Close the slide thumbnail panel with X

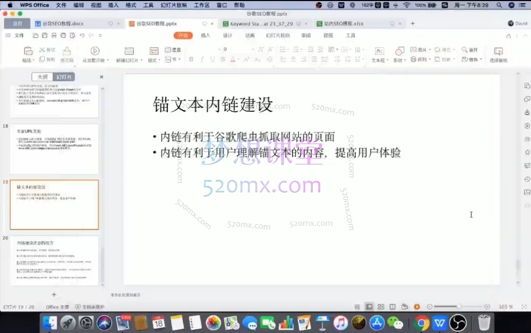tap(101, 77)
